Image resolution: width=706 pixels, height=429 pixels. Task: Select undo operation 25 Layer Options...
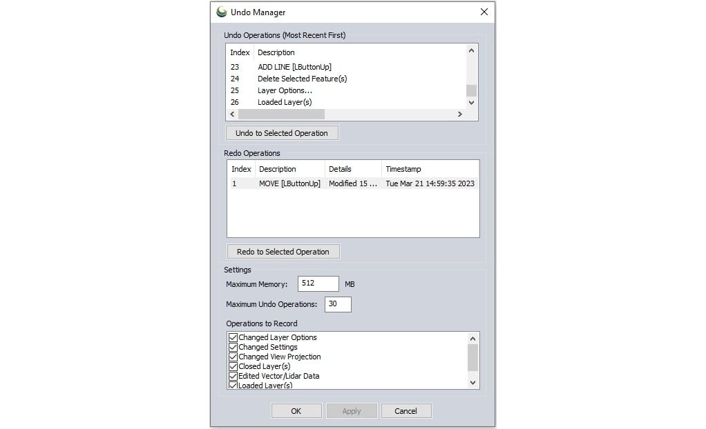(347, 90)
